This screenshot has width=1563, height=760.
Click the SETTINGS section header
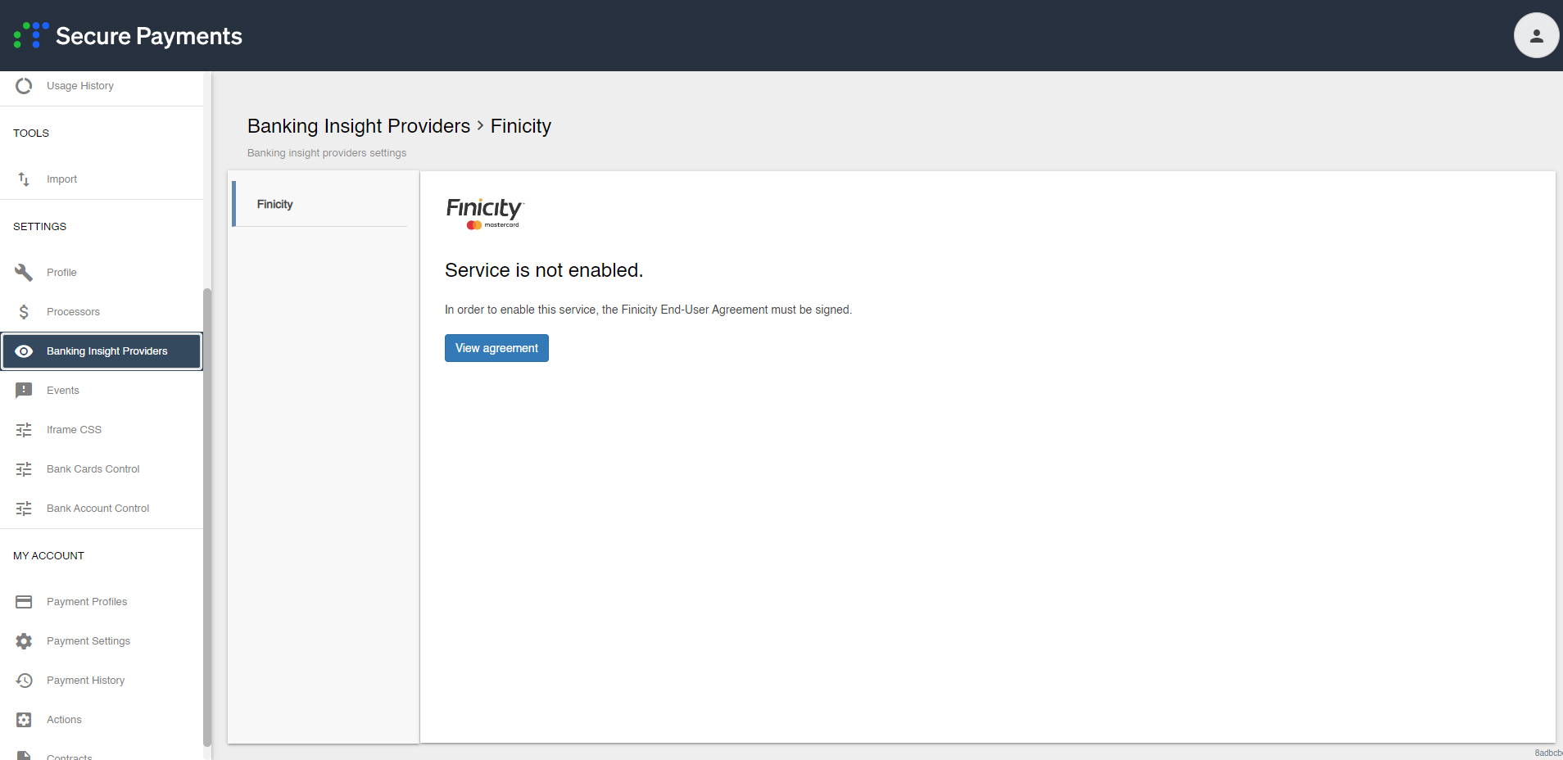coord(39,226)
